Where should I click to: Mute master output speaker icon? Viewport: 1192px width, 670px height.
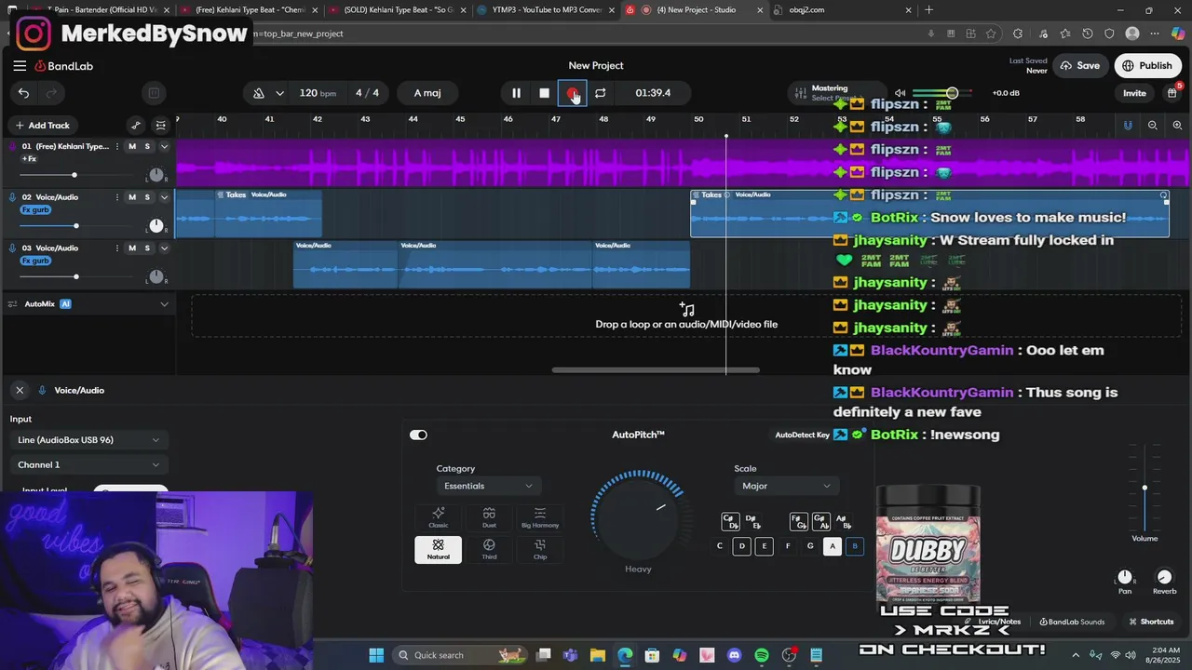pos(900,93)
